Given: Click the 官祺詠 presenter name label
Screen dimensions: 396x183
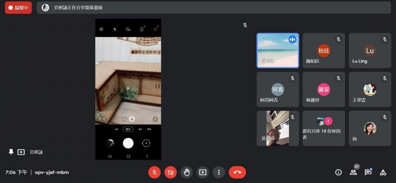Looking at the screenshot, I should pyautogui.click(x=36, y=152).
